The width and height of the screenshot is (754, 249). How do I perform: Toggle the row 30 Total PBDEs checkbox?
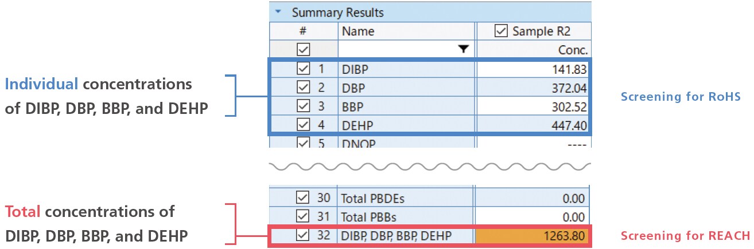coord(303,199)
